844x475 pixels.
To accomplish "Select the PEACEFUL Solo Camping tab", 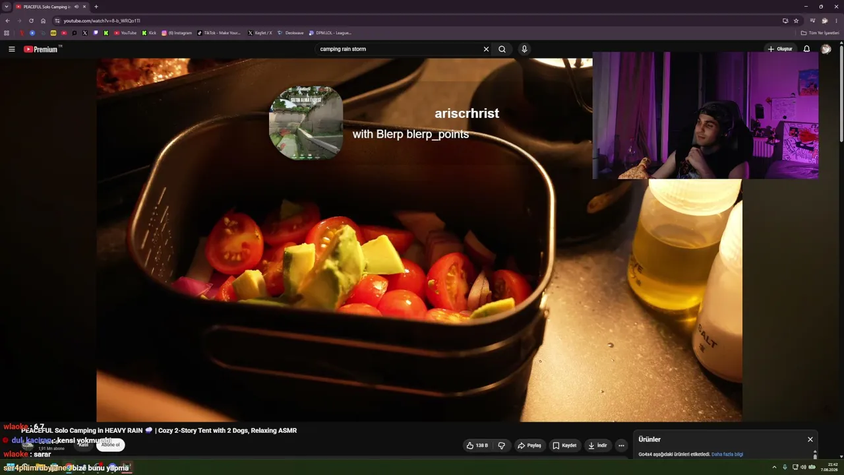I will coord(51,7).
